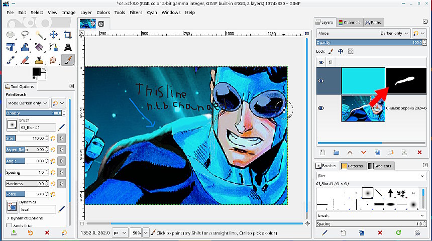Delete the layer red X
This screenshot has width=432, height=241.
pyautogui.click(x=419, y=152)
